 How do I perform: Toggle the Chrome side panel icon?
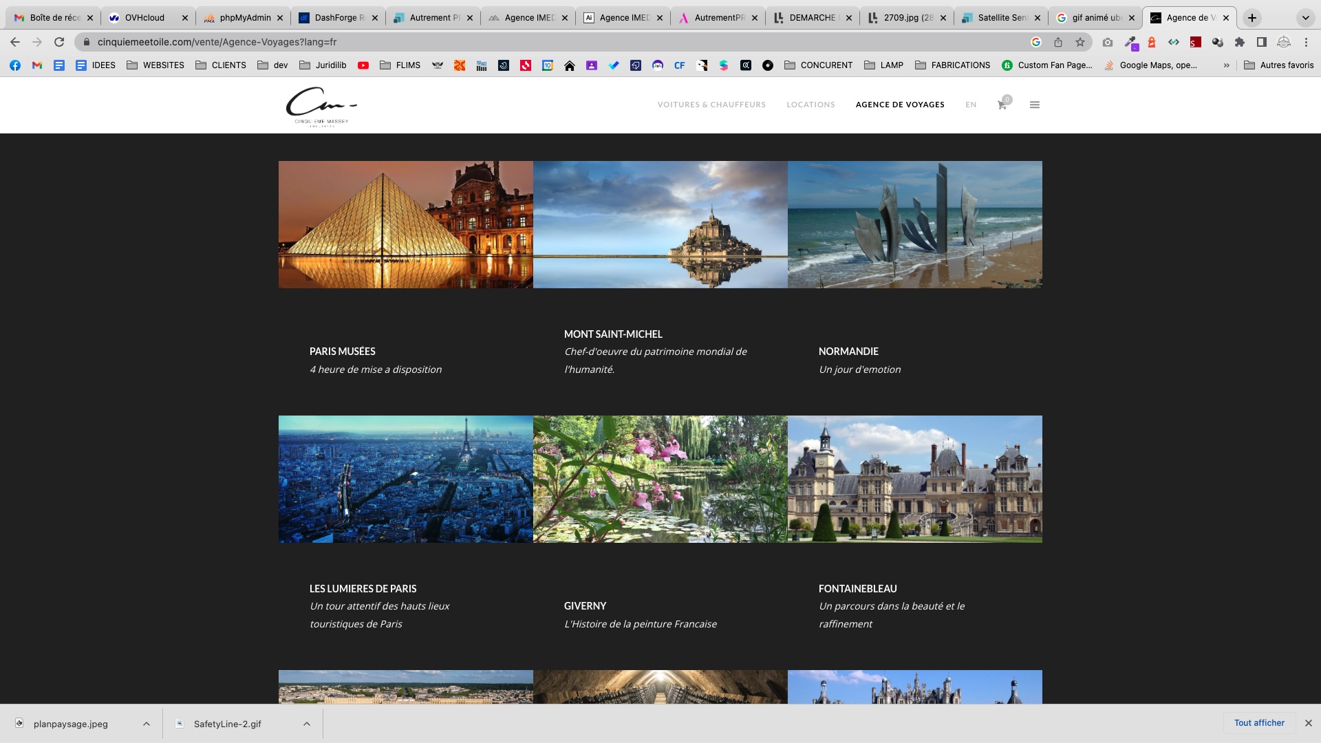coord(1261,42)
